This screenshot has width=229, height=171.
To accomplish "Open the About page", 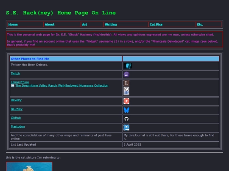I will pyautogui.click(x=50, y=24).
